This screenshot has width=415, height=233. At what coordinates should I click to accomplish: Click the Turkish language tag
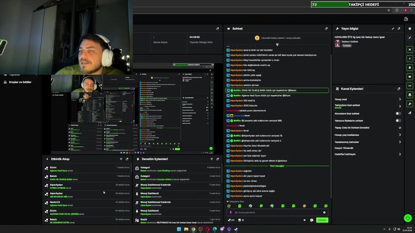(347, 46)
